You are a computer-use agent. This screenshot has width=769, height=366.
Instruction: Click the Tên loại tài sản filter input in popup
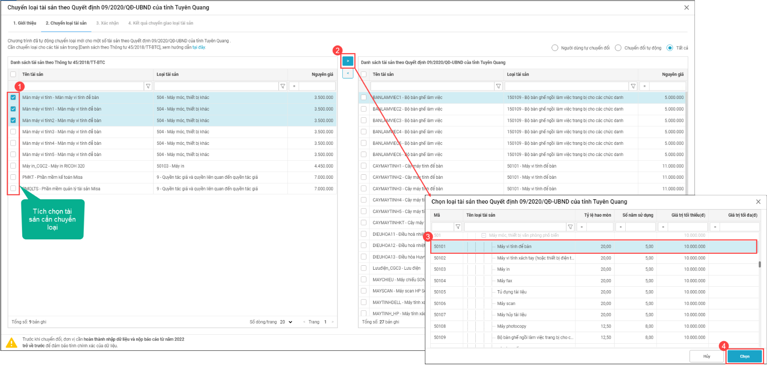515,227
